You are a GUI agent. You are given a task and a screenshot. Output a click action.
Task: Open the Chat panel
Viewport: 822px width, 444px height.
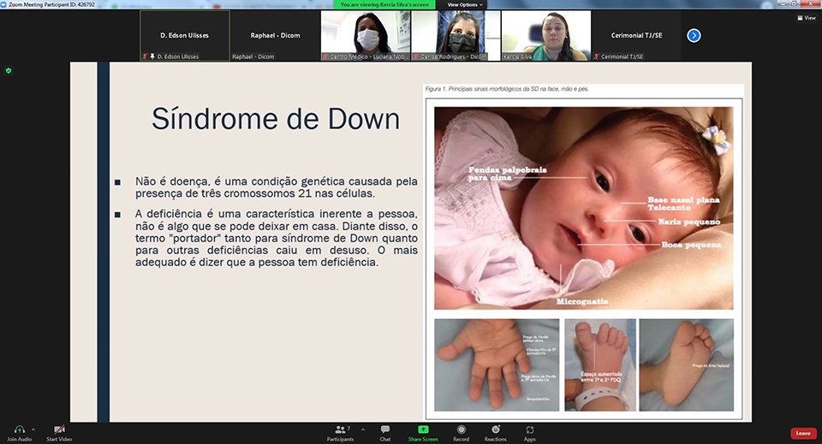tap(385, 429)
